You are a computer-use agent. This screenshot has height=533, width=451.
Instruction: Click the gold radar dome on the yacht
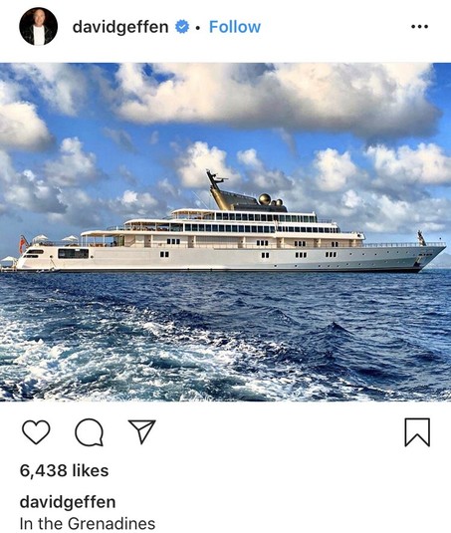tap(265, 199)
